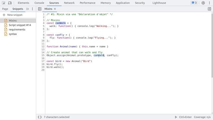Click '// Create animal that can walk' comment

pyautogui.click(x=75, y=52)
